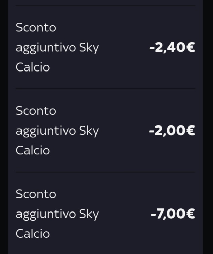Viewport: 213px width, 254px height.
Task: Select the Sky Calcio label beside -7,00€
Action: pos(57,214)
